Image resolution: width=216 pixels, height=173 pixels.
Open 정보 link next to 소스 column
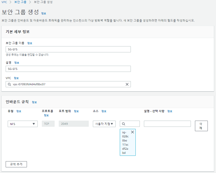pos(104,111)
